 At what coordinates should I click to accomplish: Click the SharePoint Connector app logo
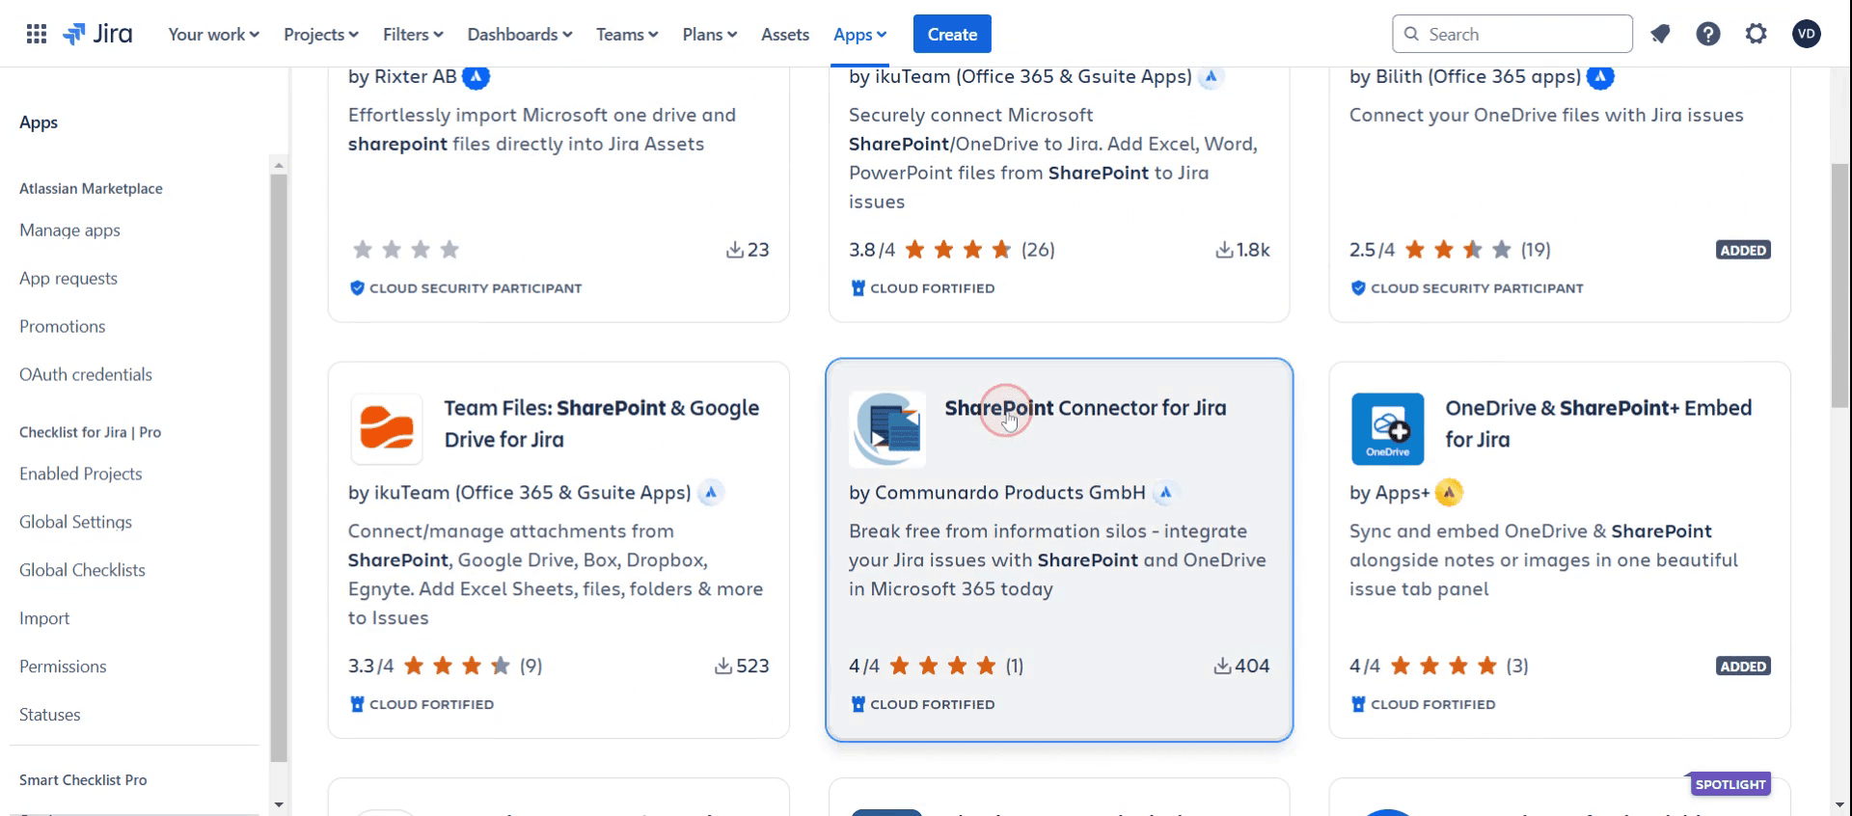888,429
